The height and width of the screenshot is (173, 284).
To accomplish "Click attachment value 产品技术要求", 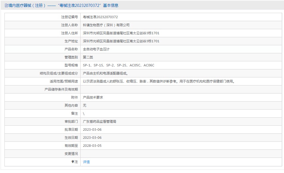I will [93, 97].
